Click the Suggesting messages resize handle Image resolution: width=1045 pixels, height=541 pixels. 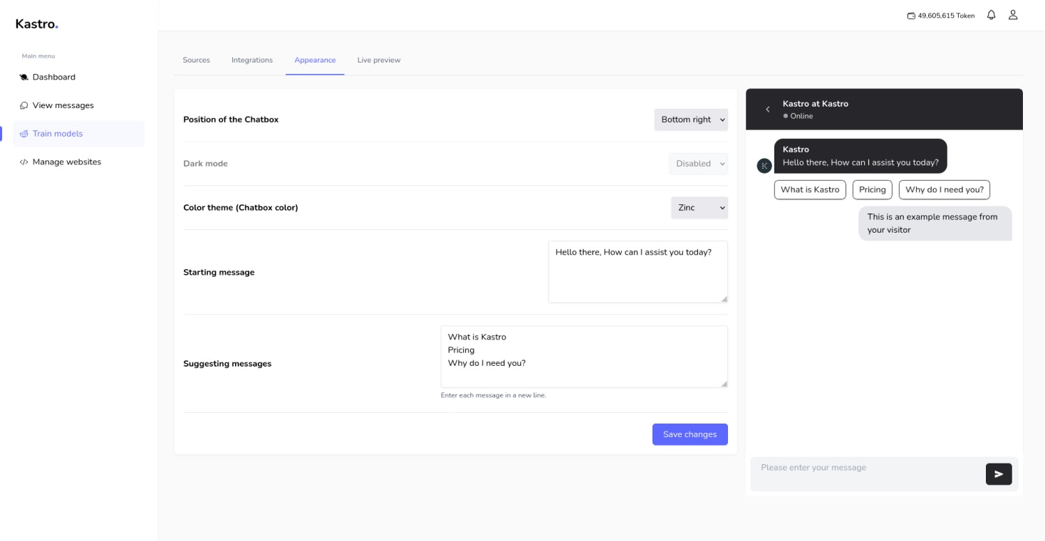click(x=724, y=384)
